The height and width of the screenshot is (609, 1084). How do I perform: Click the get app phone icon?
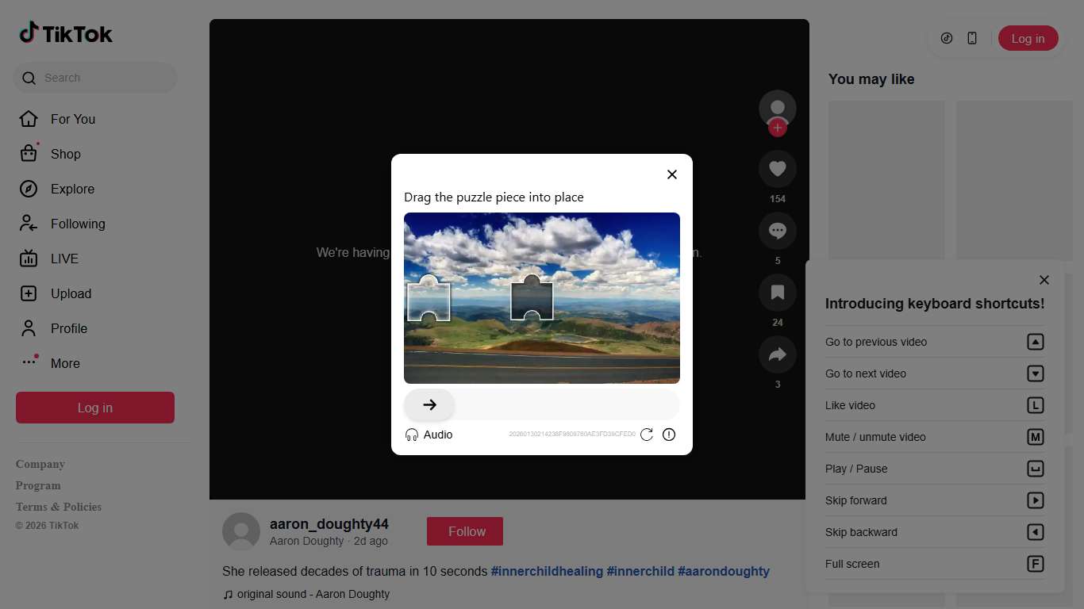click(972, 38)
